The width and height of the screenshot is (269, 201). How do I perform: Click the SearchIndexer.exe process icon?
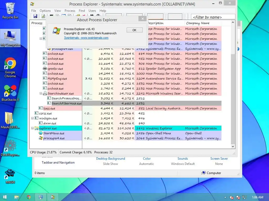click(x=45, y=93)
